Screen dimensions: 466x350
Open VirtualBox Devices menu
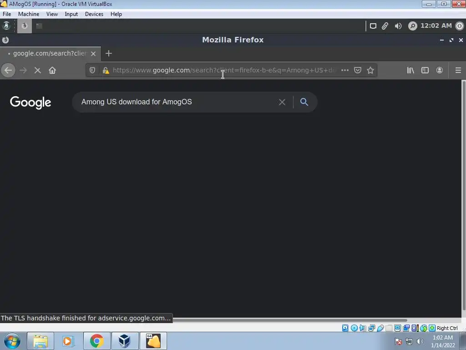pyautogui.click(x=94, y=14)
